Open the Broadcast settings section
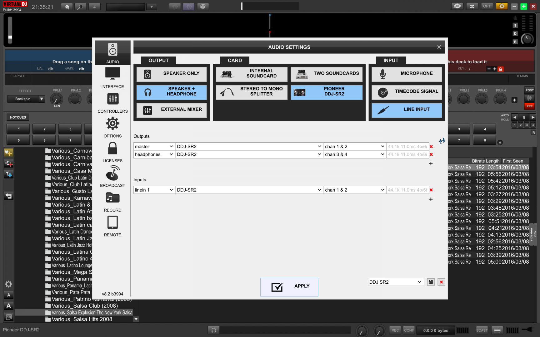Viewport: 540px width, 337px height. [x=112, y=176]
